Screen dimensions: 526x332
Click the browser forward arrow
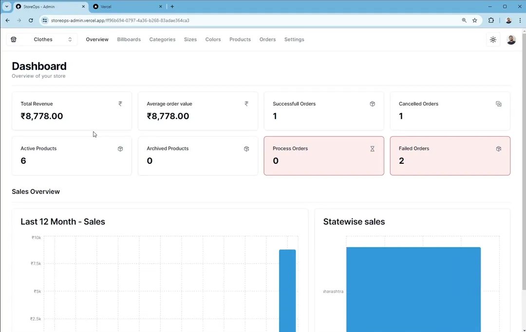19,20
